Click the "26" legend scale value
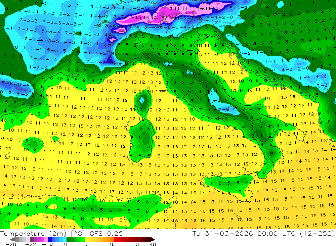336x246 pixels. [x=112, y=244]
